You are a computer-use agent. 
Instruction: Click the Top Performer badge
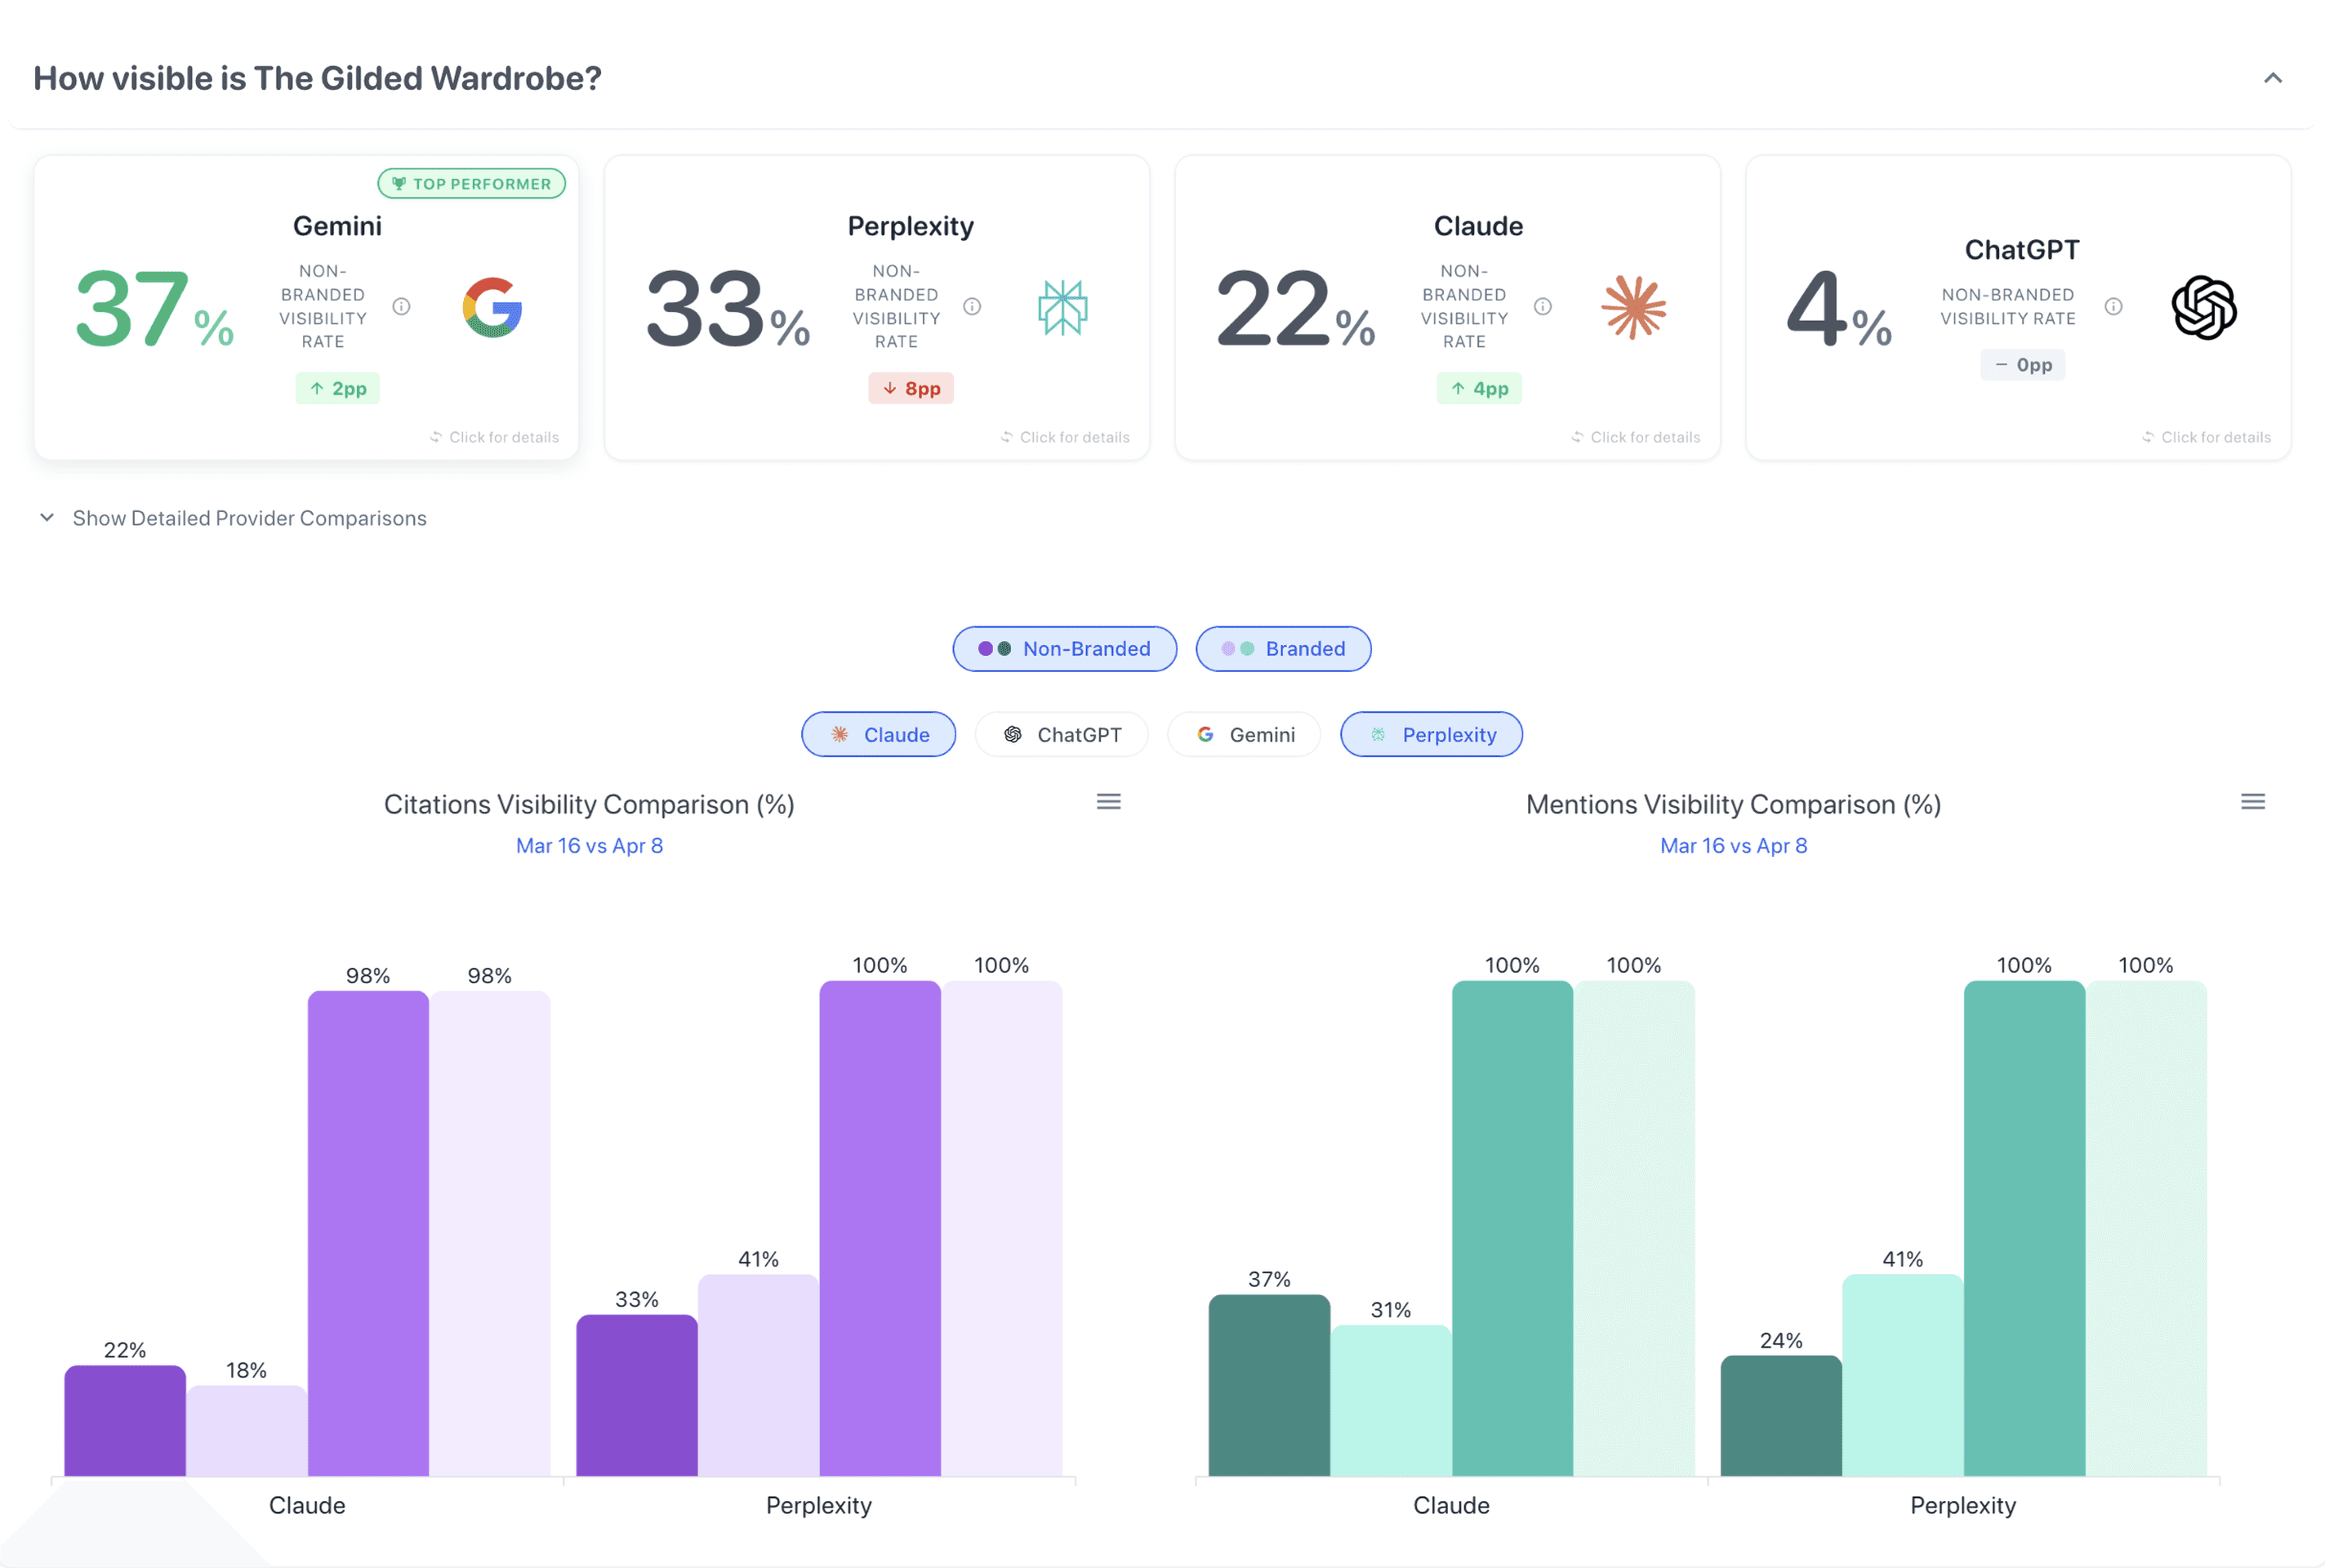point(471,183)
